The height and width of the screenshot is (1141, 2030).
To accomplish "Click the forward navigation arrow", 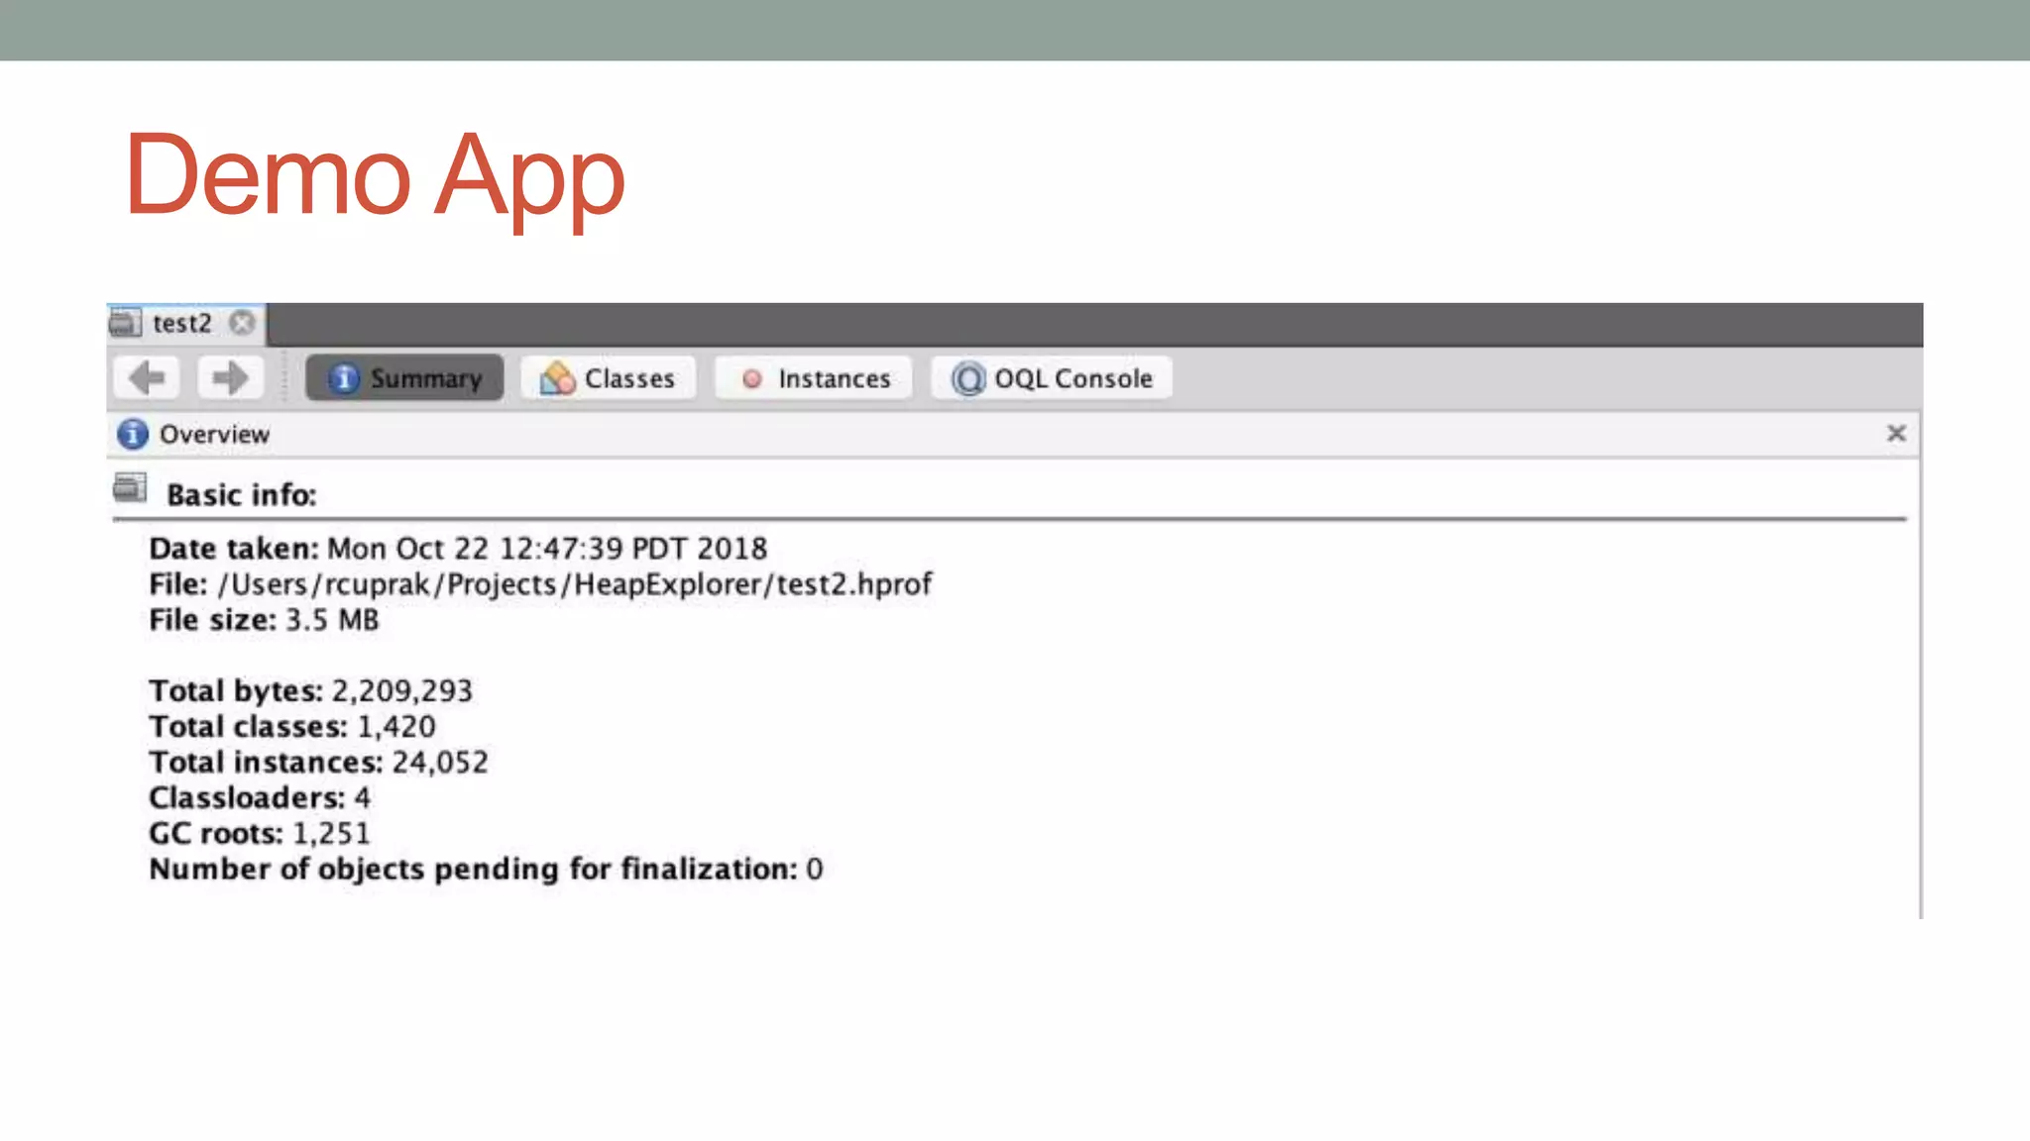I will [230, 377].
